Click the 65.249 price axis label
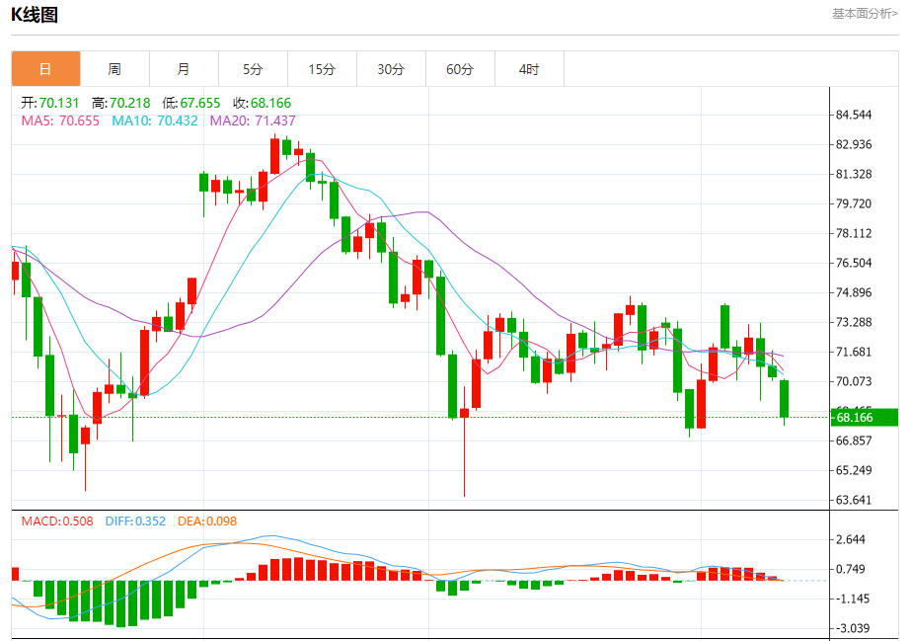Image resolution: width=910 pixels, height=641 pixels. pyautogui.click(x=854, y=470)
